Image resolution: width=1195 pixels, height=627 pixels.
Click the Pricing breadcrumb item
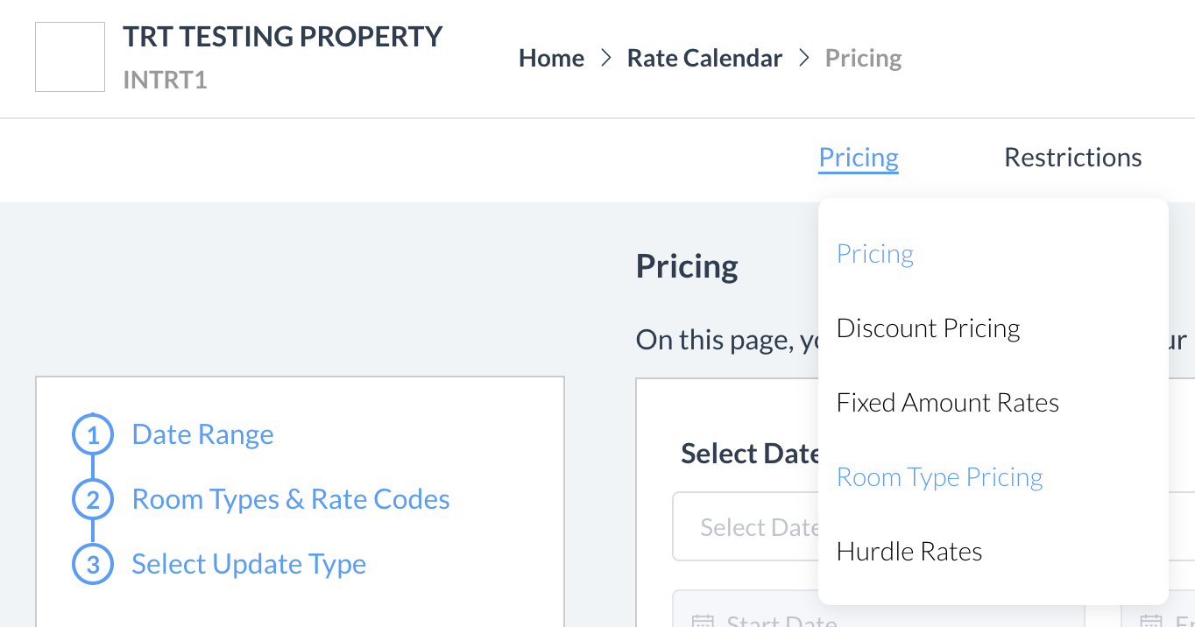[x=863, y=57]
